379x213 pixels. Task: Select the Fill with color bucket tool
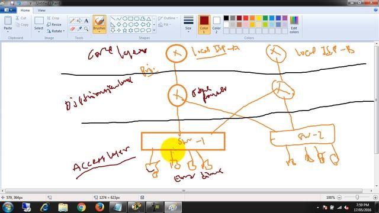click(x=79, y=21)
